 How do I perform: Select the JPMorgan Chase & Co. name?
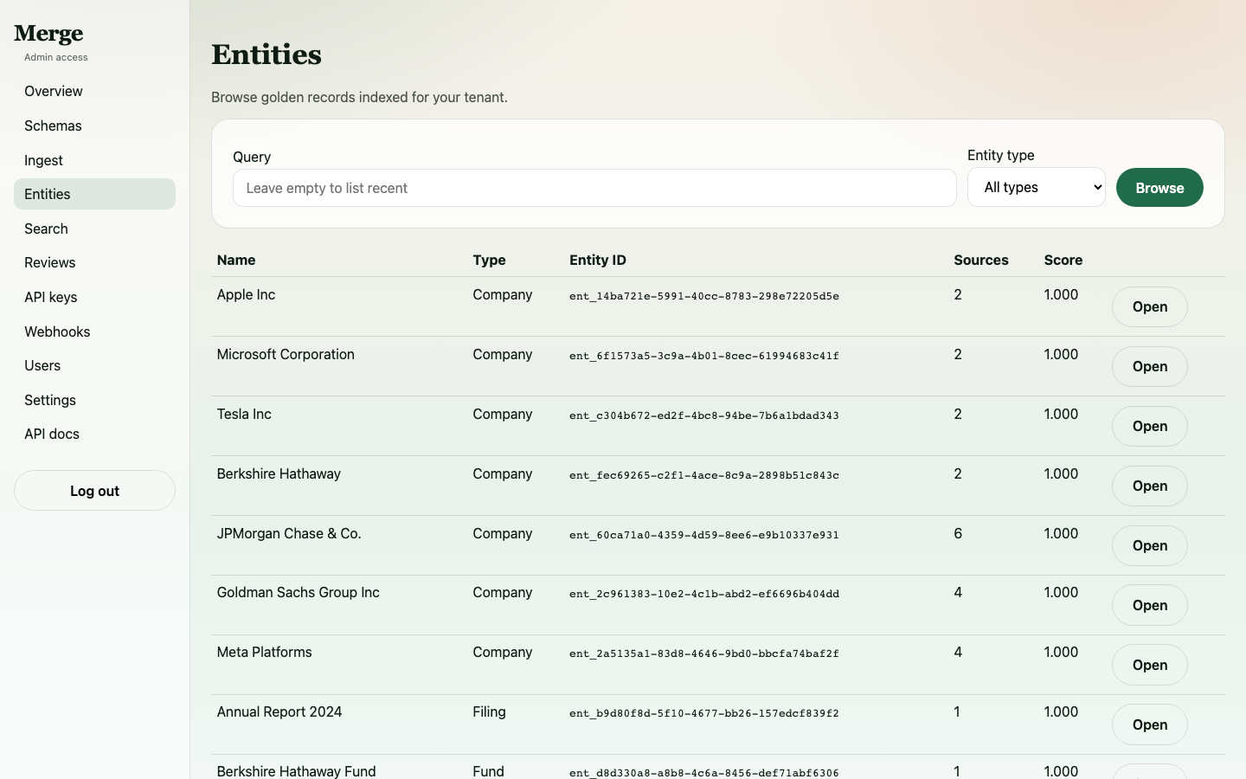289,533
